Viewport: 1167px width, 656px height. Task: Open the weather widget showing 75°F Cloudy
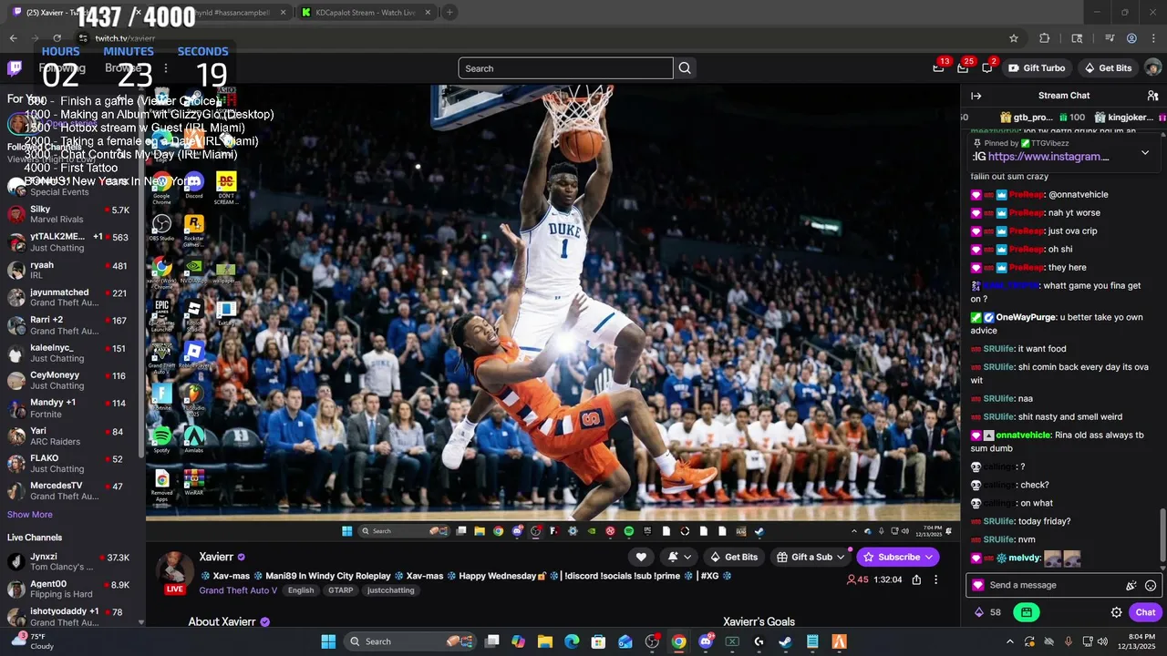33,641
